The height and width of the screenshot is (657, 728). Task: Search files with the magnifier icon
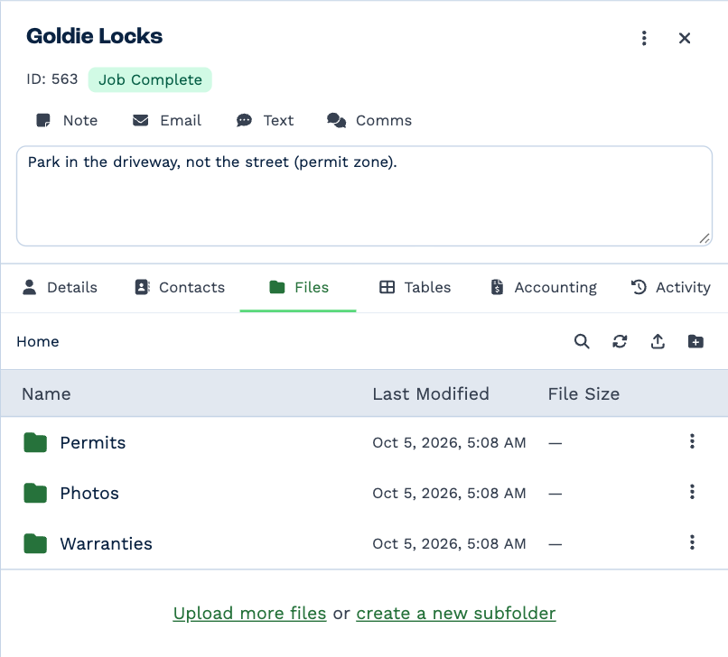click(582, 341)
